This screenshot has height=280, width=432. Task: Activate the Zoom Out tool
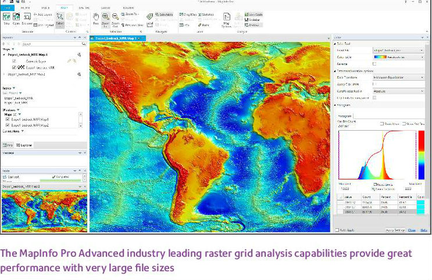coord(116,20)
